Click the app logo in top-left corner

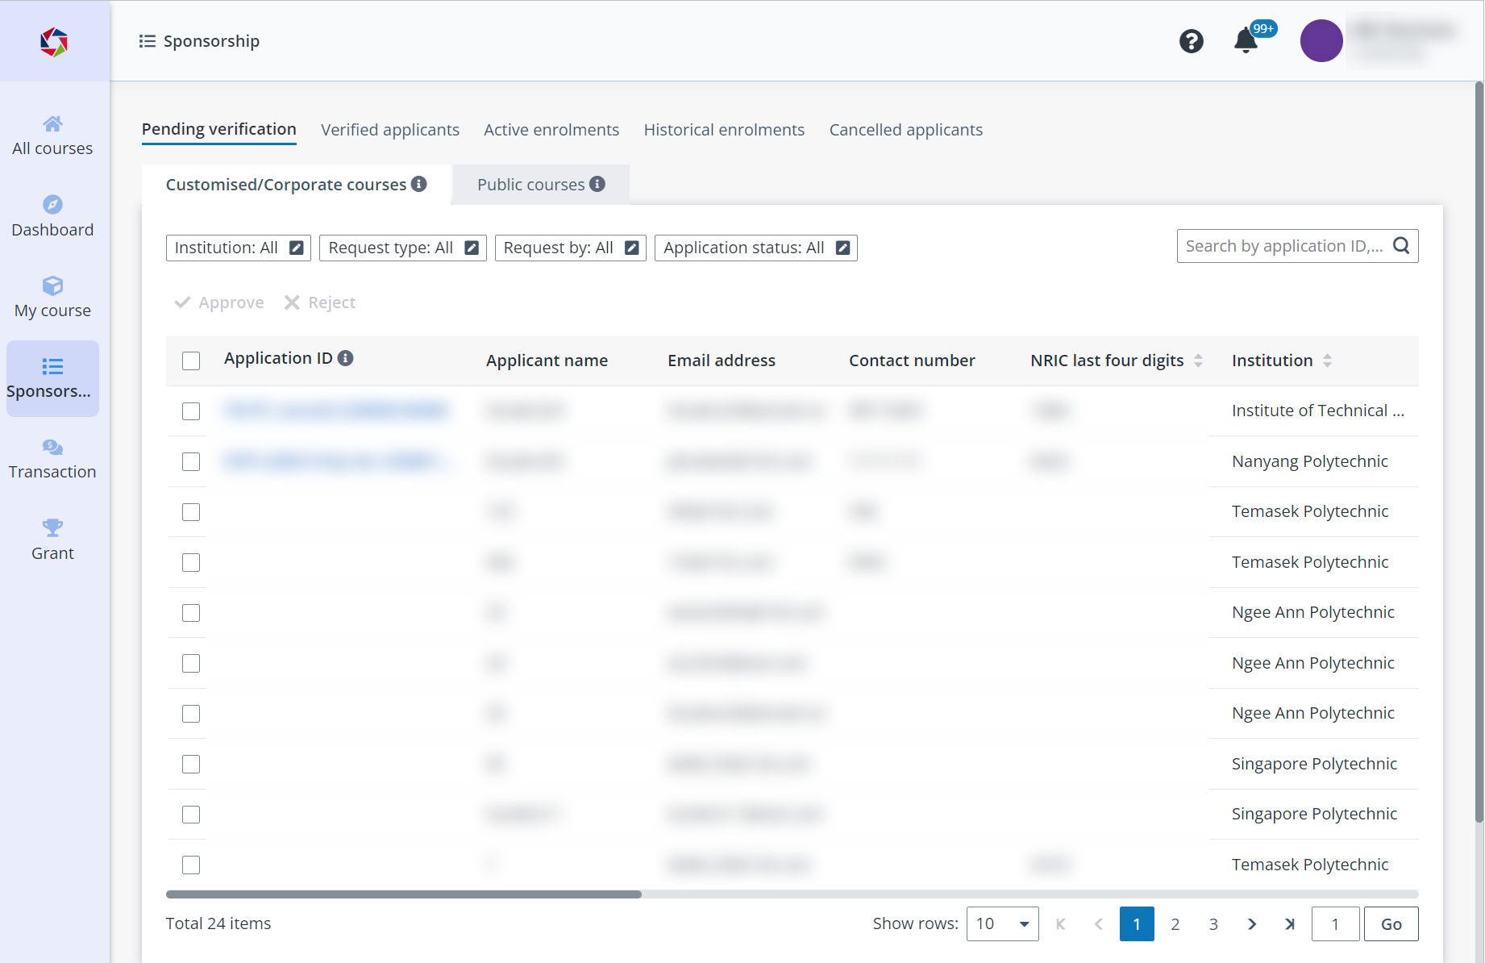(x=54, y=42)
